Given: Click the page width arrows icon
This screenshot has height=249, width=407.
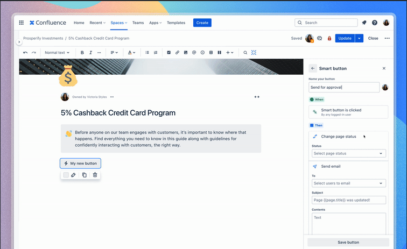Looking at the screenshot, I should point(257,97).
